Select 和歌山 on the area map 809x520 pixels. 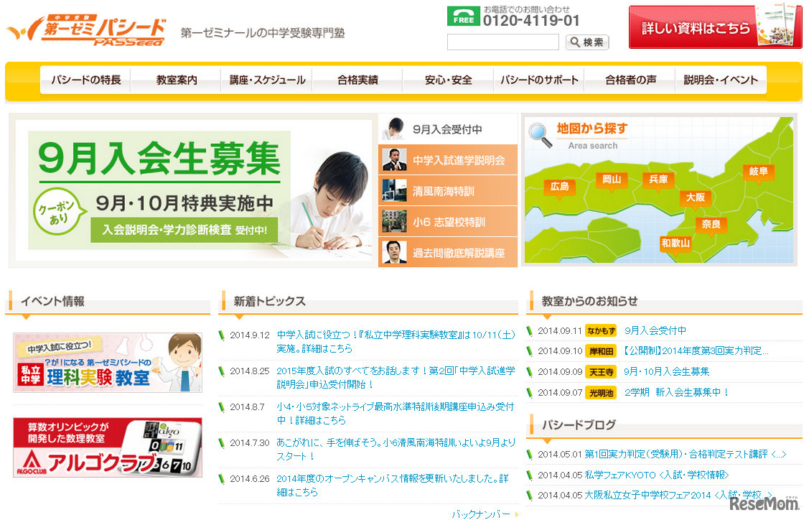click(675, 243)
